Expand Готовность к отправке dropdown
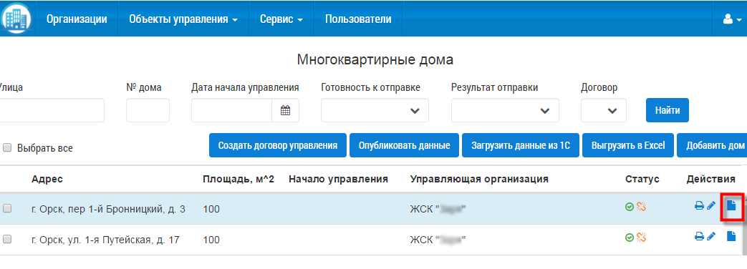Viewport: 747px width, 269px height. pyautogui.click(x=375, y=110)
